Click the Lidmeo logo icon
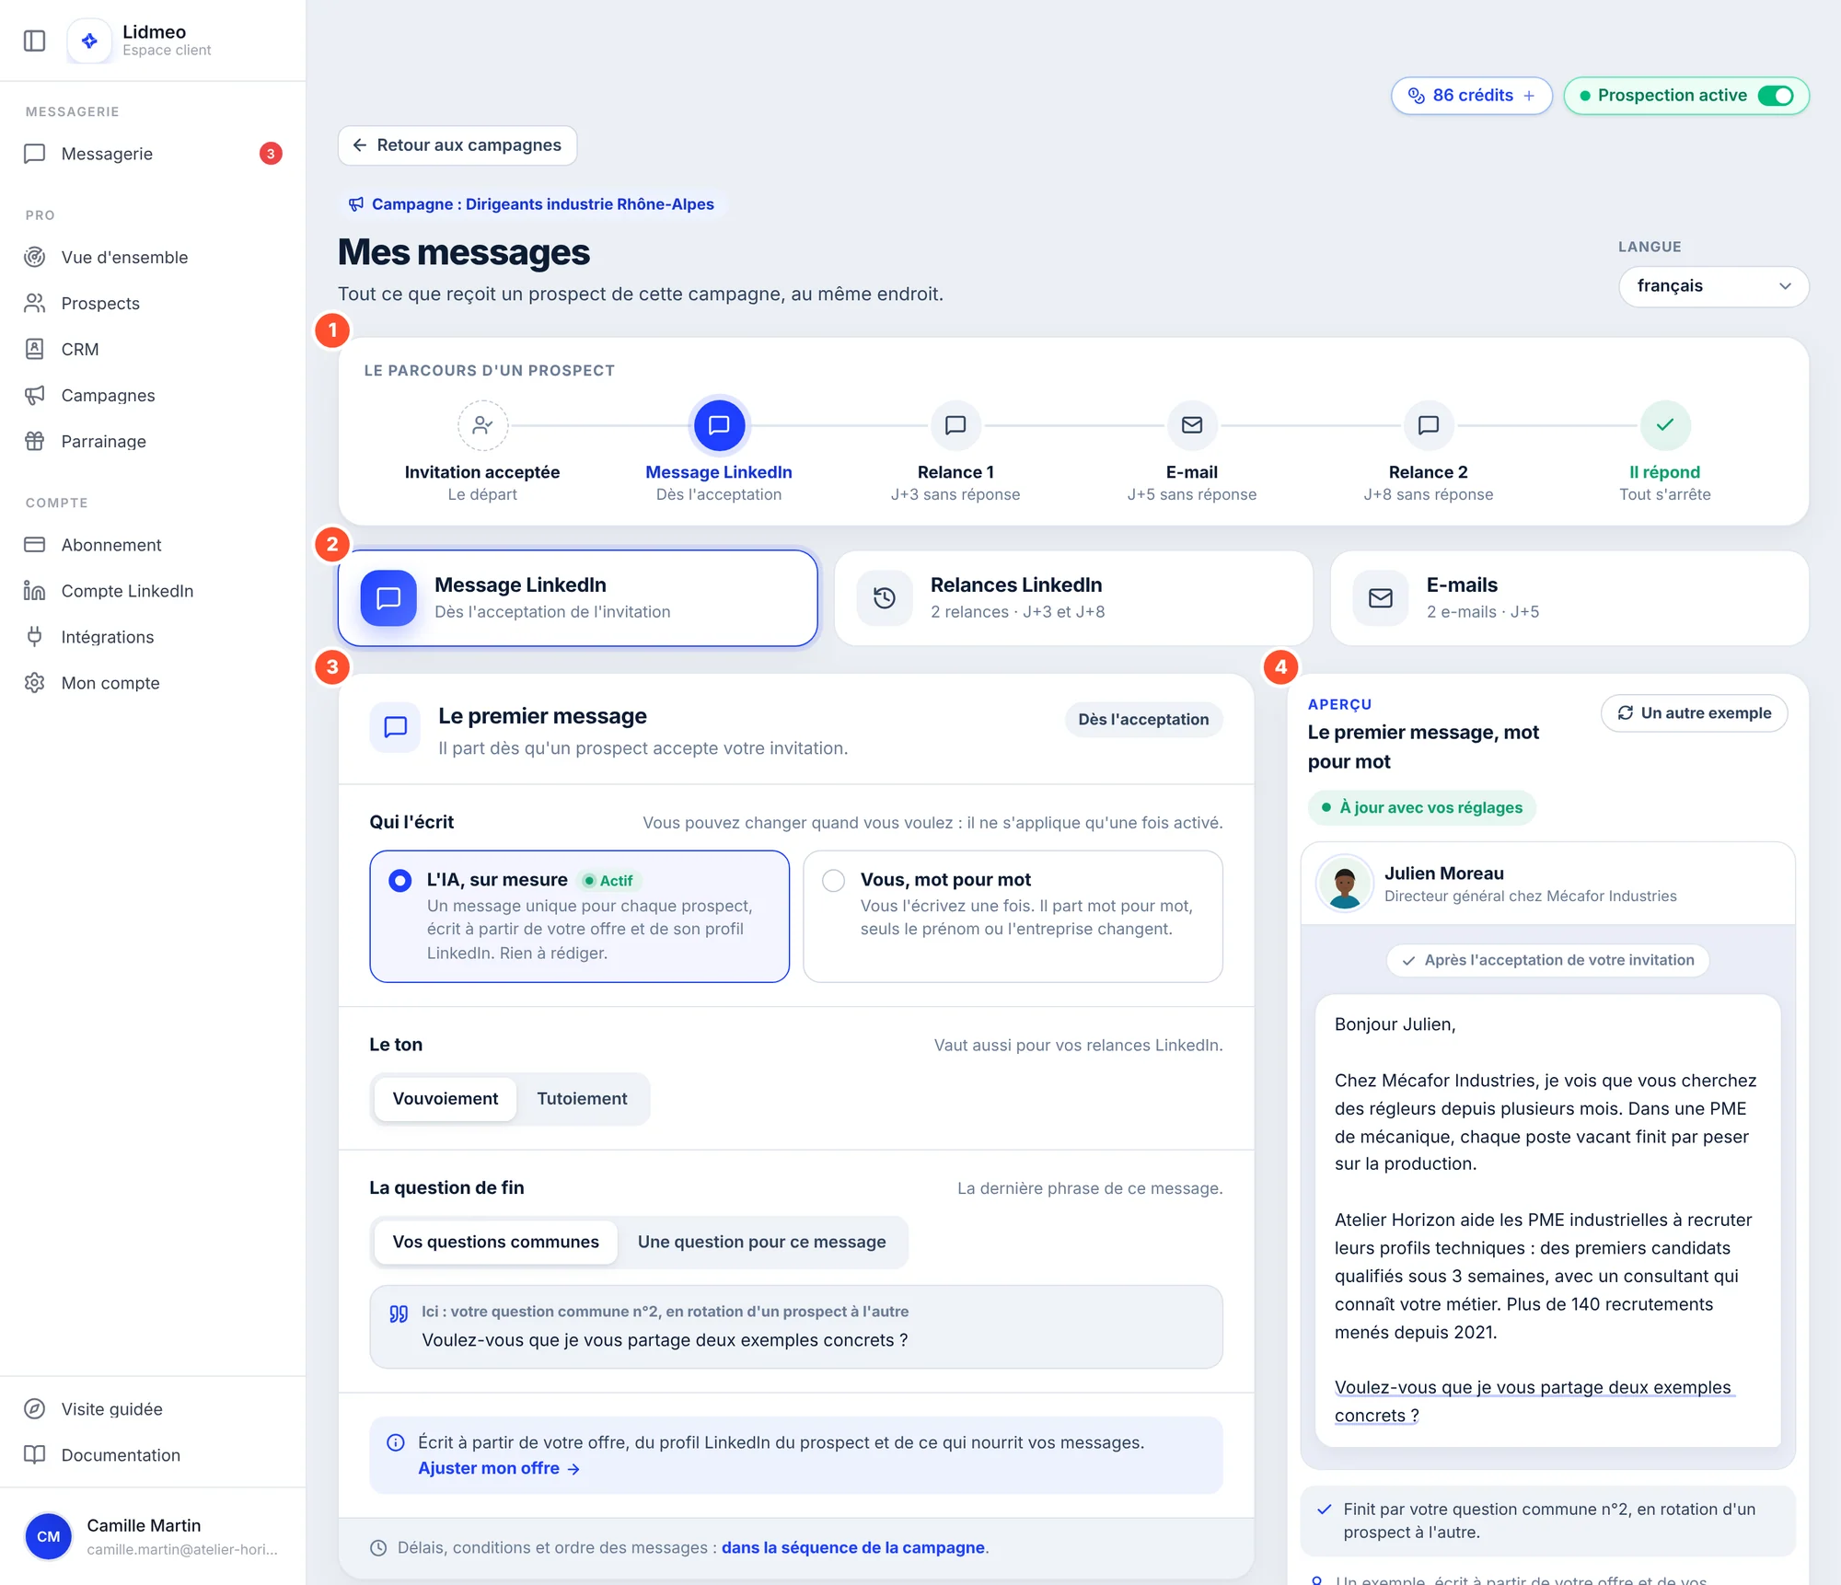1841x1585 pixels. click(x=89, y=40)
